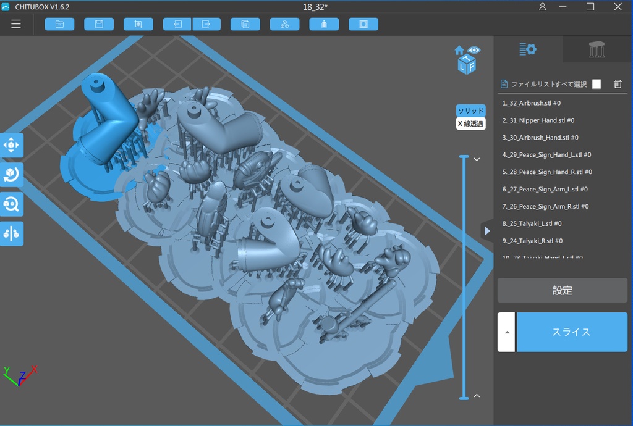The height and width of the screenshot is (426, 633).
Task: Click the auto layout cubes icon
Action: (x=284, y=24)
